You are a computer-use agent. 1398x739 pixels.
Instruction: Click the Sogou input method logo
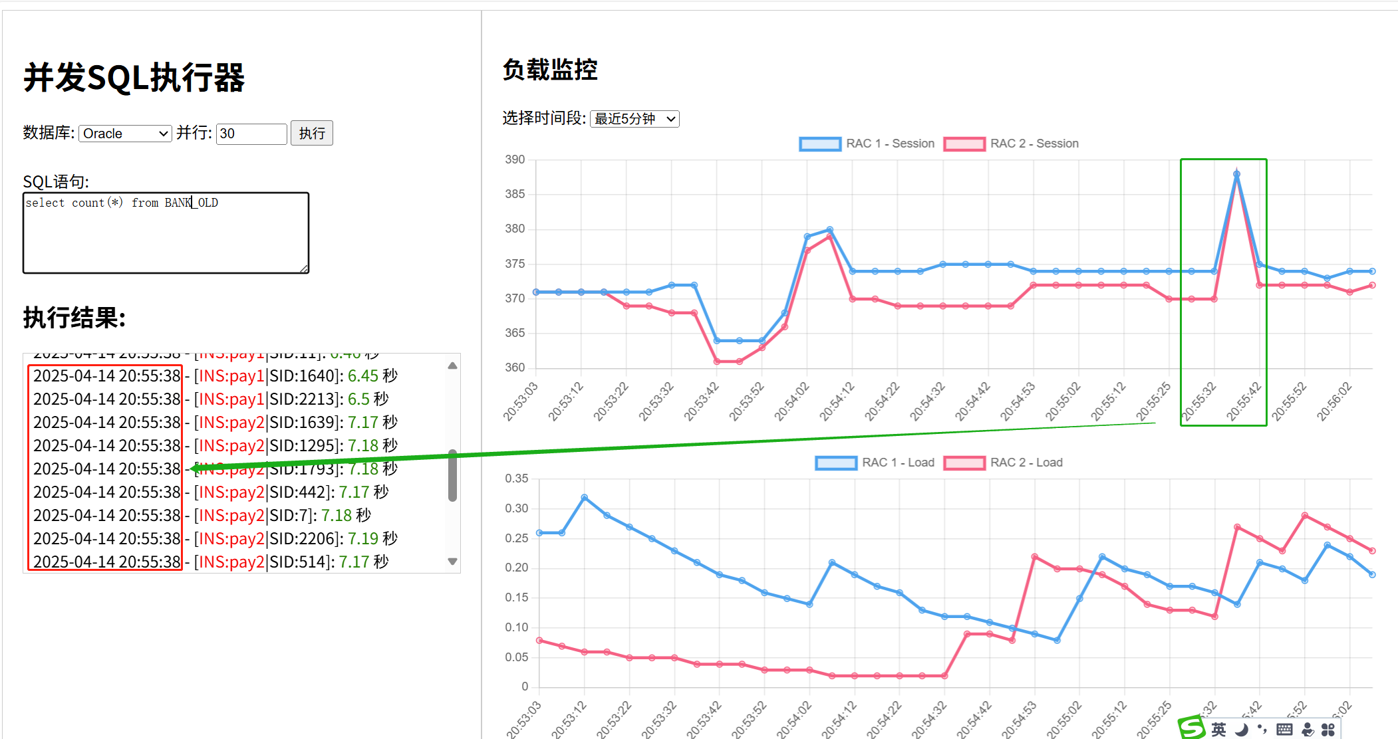pyautogui.click(x=1192, y=728)
